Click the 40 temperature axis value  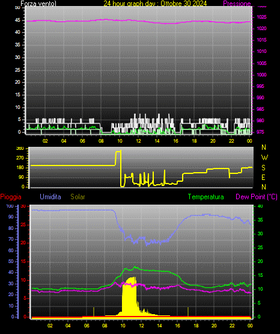[x=260, y=206]
